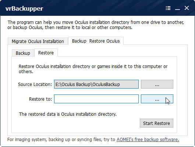Minimize the vrBackupper window

177,9
